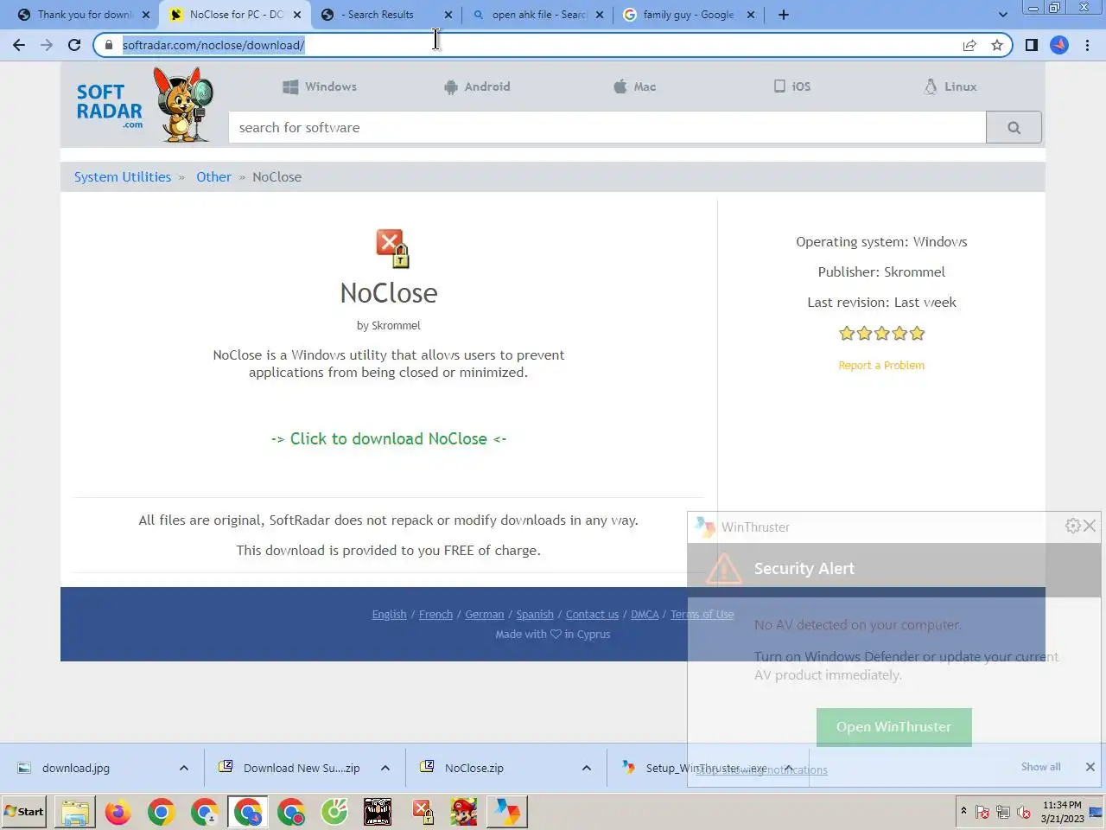1106x830 pixels.
Task: Show all downloads
Action: pos(1040,767)
